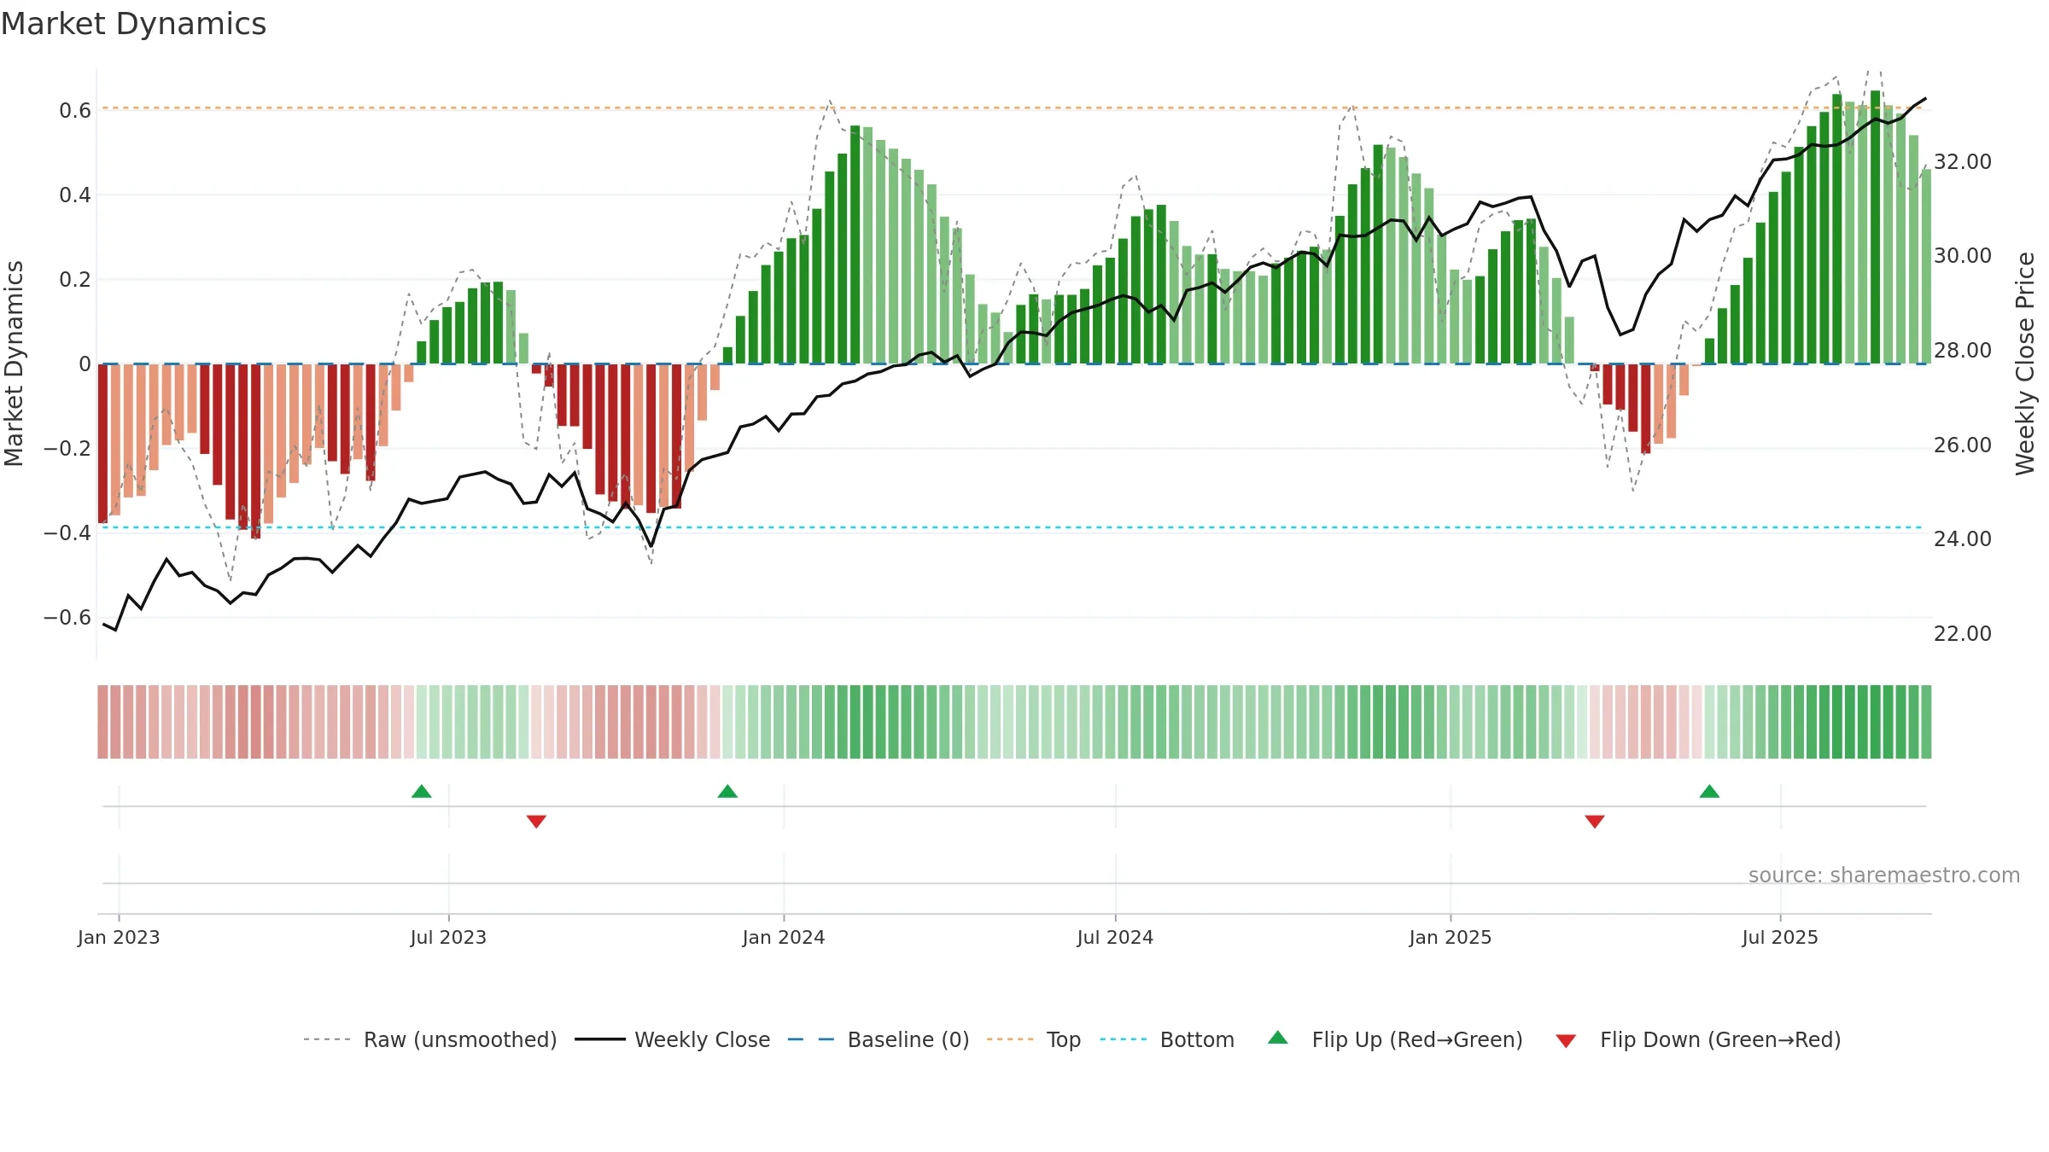Image resolution: width=2049 pixels, height=1152 pixels.
Task: Toggle Flip Up (Red→Green) legend entry
Action: [x=1395, y=1039]
